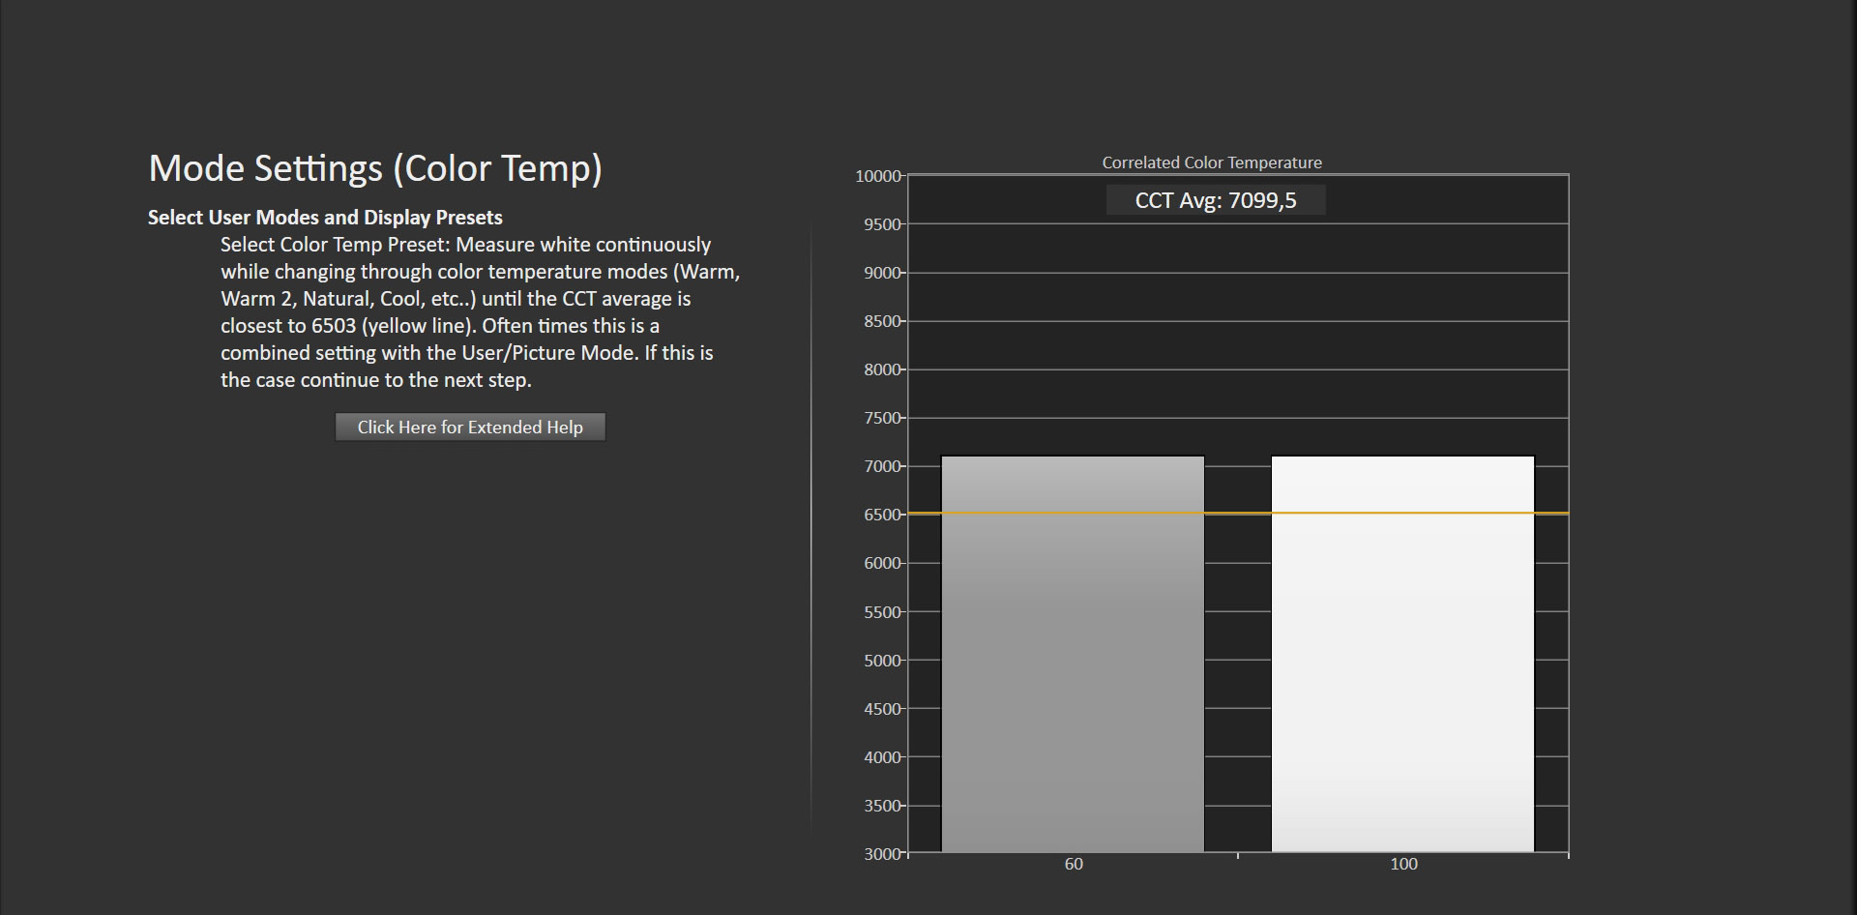Click Here for Extended Help button
Image resolution: width=1857 pixels, height=915 pixels.
pyautogui.click(x=470, y=427)
